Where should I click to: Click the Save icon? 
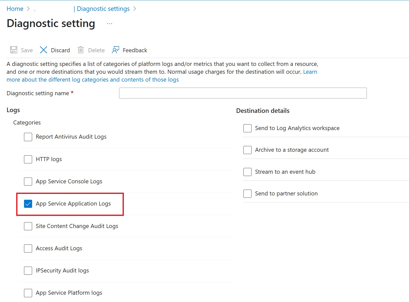[x=14, y=50]
